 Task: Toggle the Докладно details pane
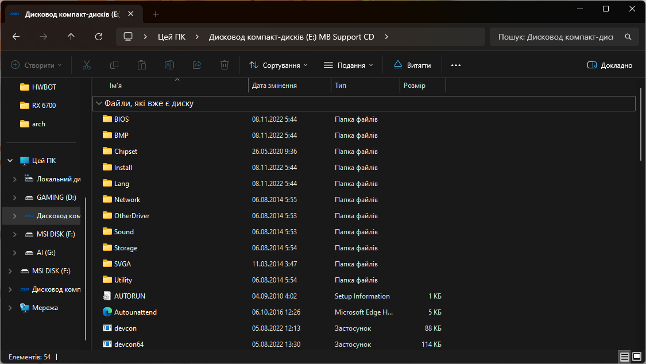[x=610, y=65]
